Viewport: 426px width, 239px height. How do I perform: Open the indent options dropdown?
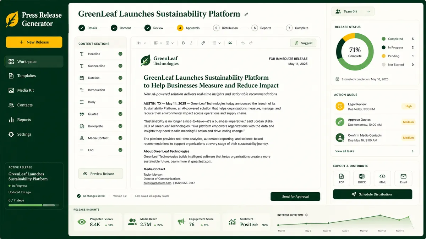(170, 43)
